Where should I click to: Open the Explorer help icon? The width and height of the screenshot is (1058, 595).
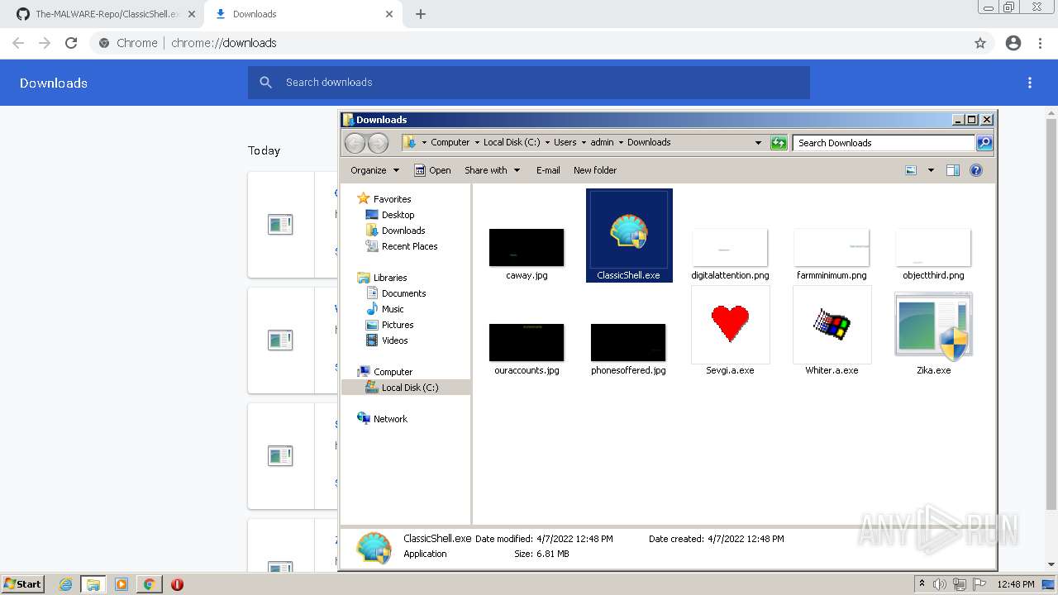(976, 170)
